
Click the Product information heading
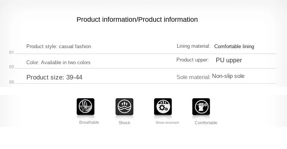[137, 19]
